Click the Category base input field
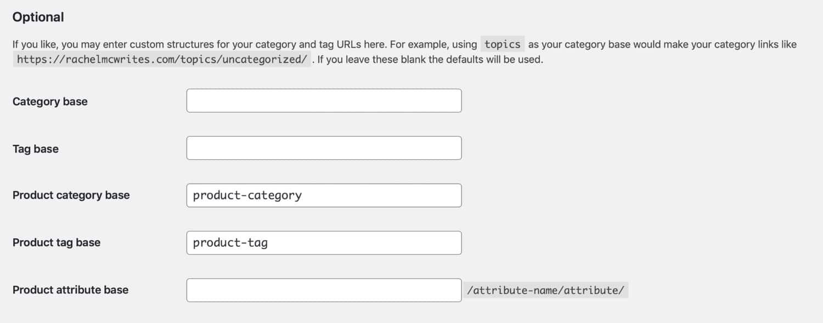Screen dimensions: 823x323 324,100
